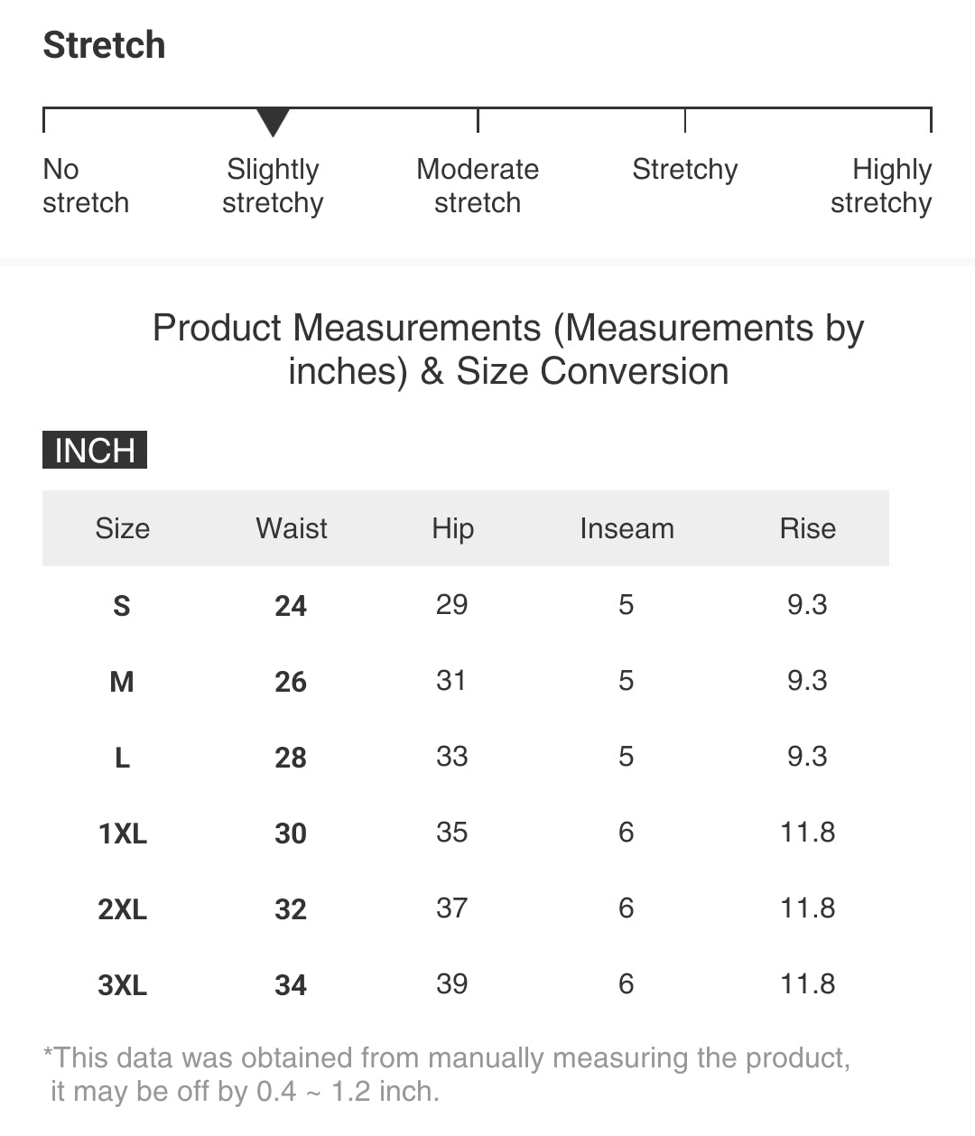The image size is (975, 1136).
Task: Select the Rise column header
Action: coord(807,528)
